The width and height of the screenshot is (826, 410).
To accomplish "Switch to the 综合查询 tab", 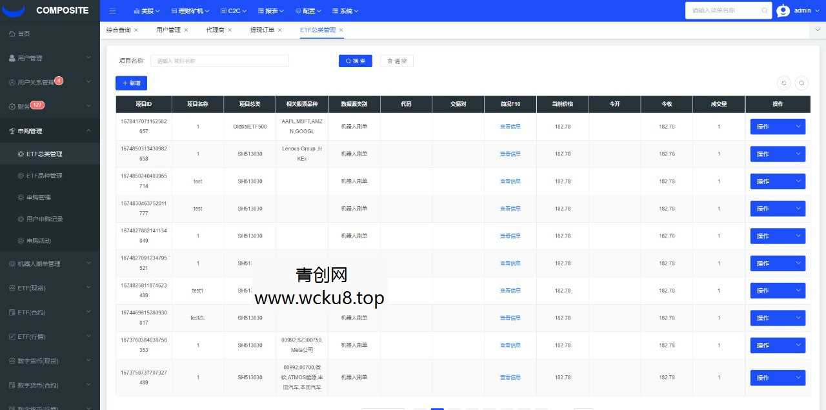I will tap(119, 30).
